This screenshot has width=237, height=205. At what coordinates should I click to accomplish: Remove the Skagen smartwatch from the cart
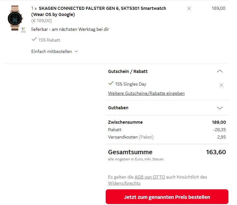pyautogui.click(x=189, y=9)
